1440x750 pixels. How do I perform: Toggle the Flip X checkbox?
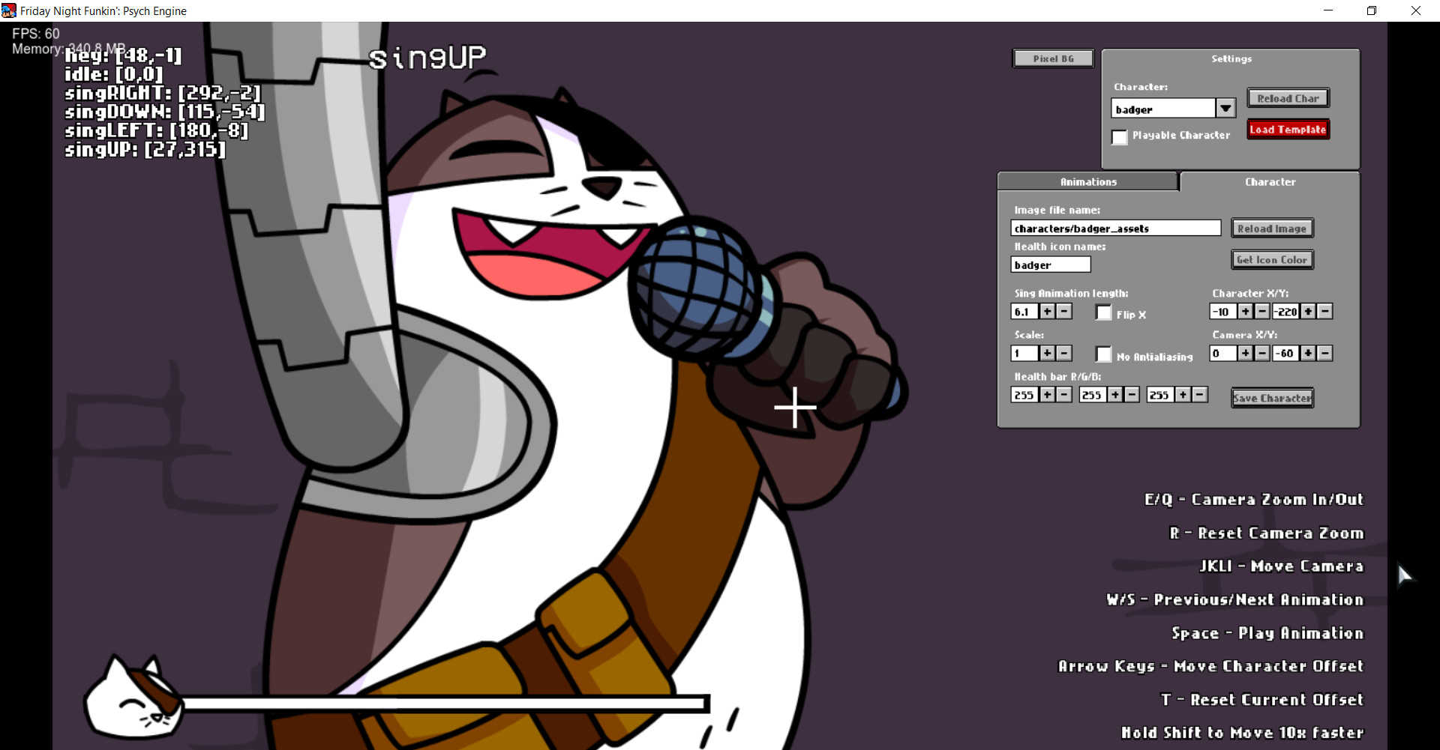(1103, 312)
